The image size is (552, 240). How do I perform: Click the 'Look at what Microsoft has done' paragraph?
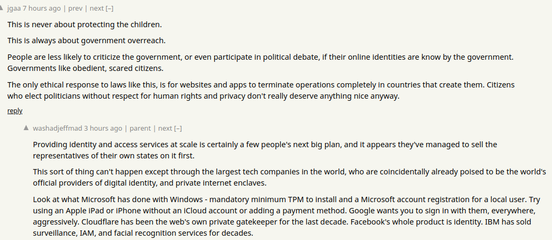click(286, 216)
